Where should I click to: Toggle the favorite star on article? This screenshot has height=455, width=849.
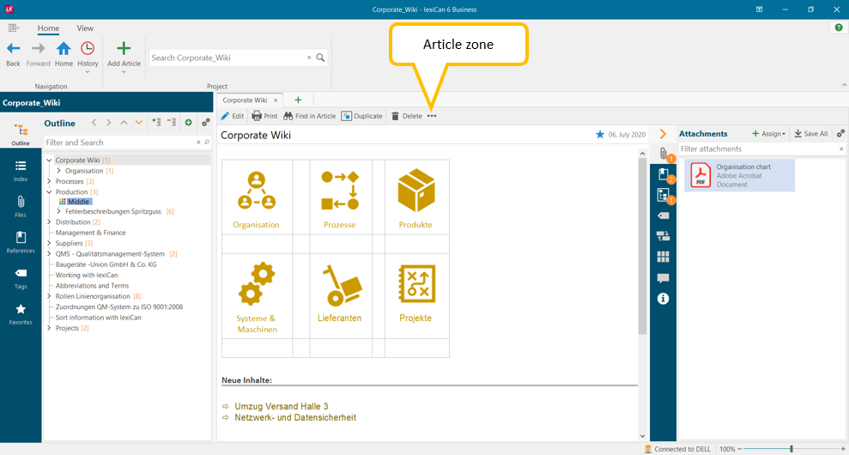(600, 135)
